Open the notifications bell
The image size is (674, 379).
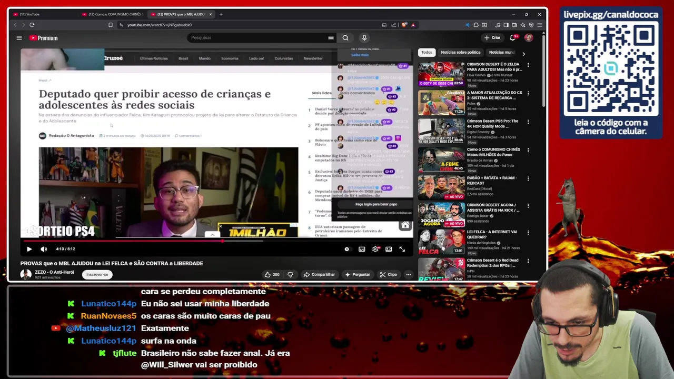click(513, 38)
